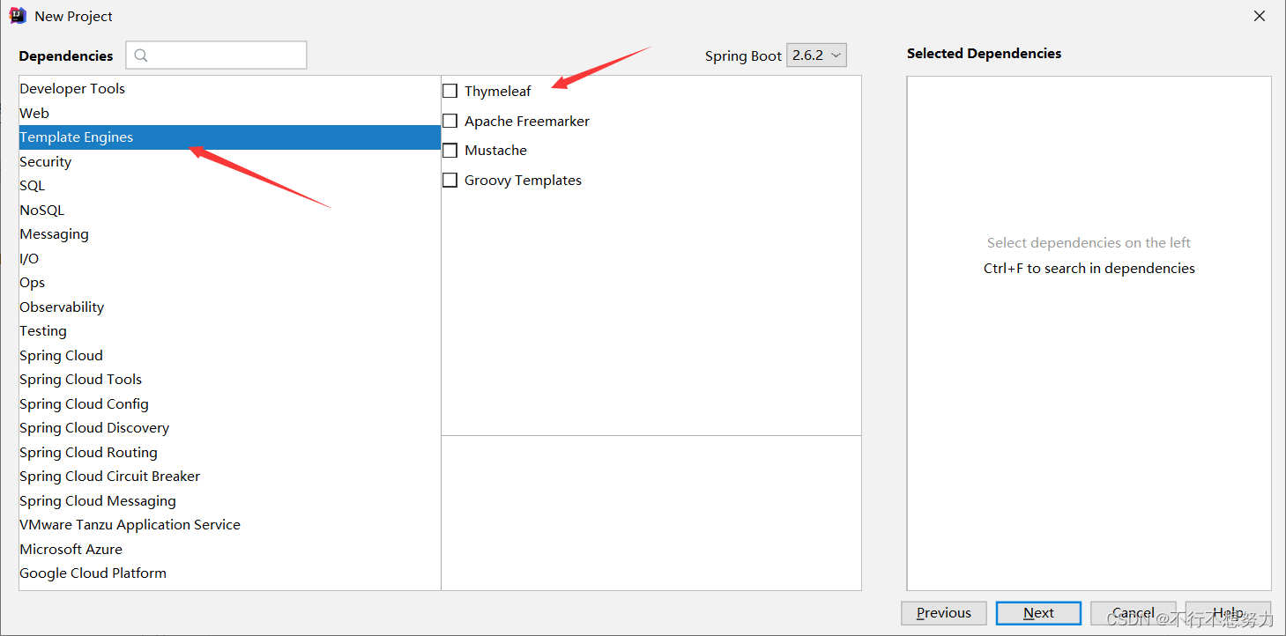Click the Groovy Templates label

tap(524, 180)
